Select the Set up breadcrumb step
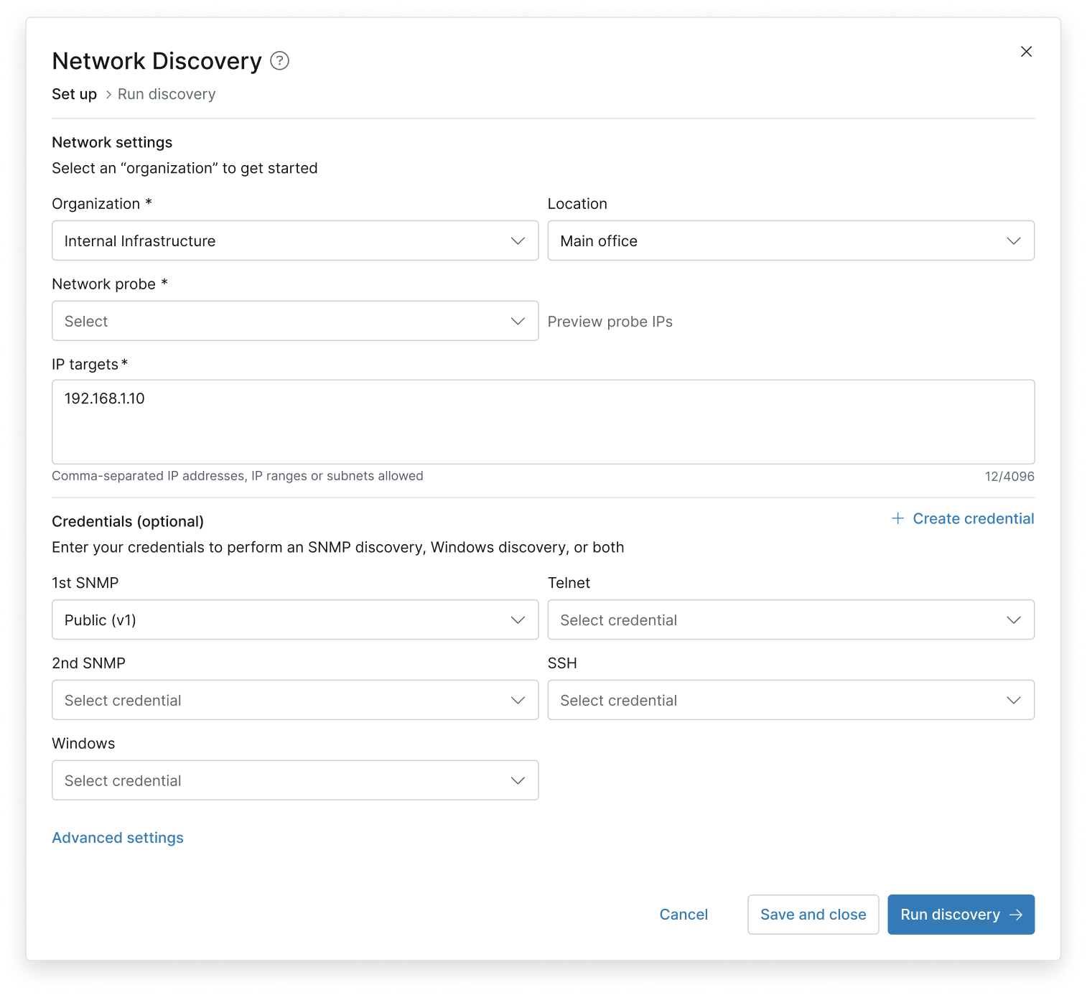This screenshot has height=995, width=1087. point(74,94)
